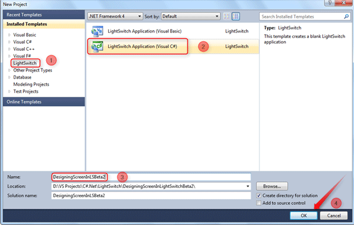354x225 pixels.
Task: Select Test Projects category label
Action: coord(26,92)
